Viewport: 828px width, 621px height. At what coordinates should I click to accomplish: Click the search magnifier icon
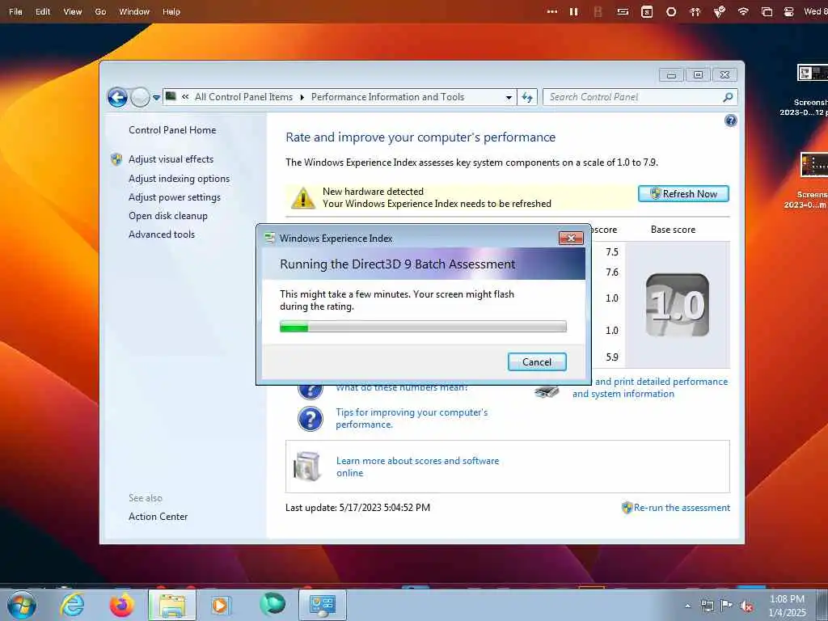[729, 97]
